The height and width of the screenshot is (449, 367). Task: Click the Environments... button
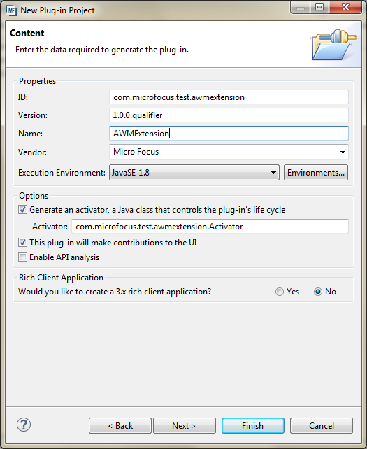pos(316,172)
